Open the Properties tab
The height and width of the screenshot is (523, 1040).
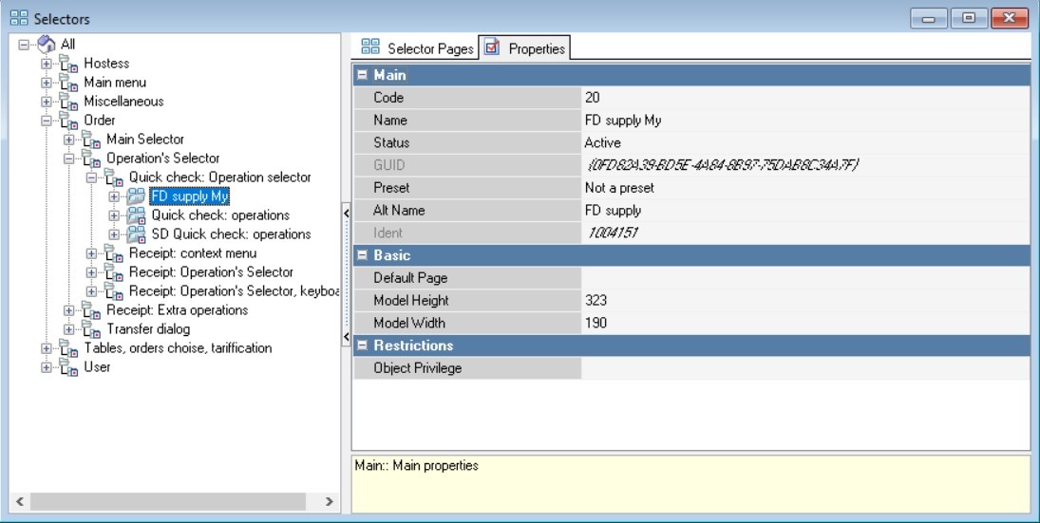524,48
